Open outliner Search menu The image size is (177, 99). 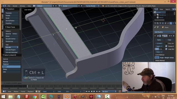click(168, 9)
